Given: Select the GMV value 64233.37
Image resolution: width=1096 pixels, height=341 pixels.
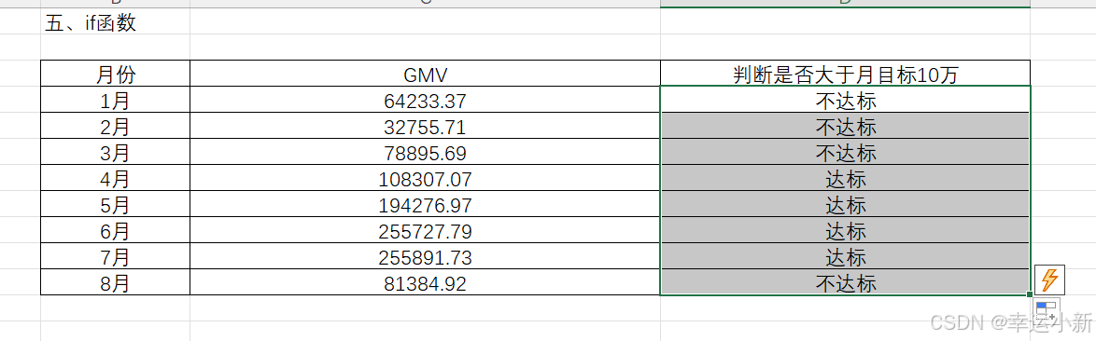Looking at the screenshot, I should (425, 100).
